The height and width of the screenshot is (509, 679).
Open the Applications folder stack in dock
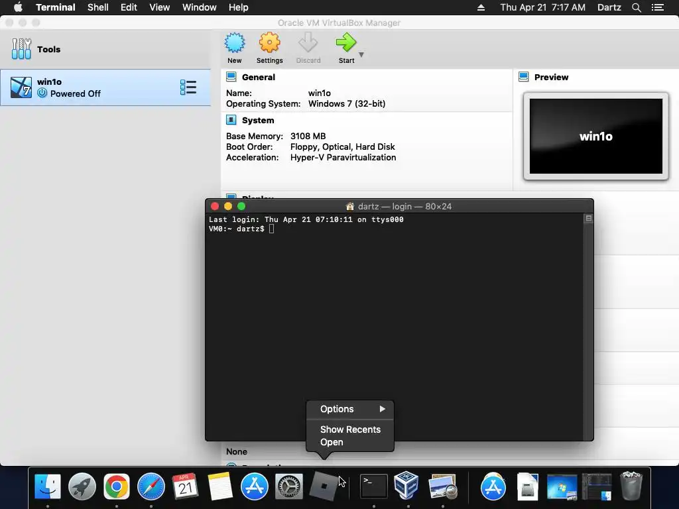coord(493,486)
